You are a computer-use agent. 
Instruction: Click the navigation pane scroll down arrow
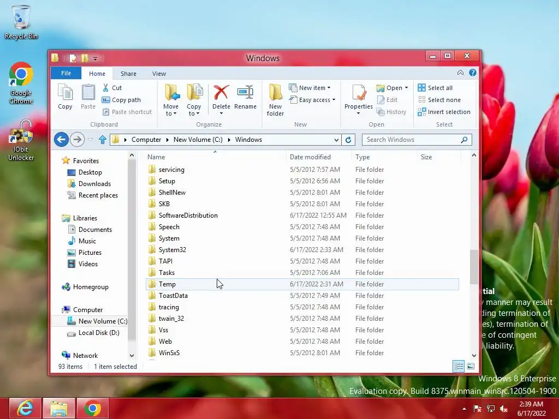pos(132,356)
